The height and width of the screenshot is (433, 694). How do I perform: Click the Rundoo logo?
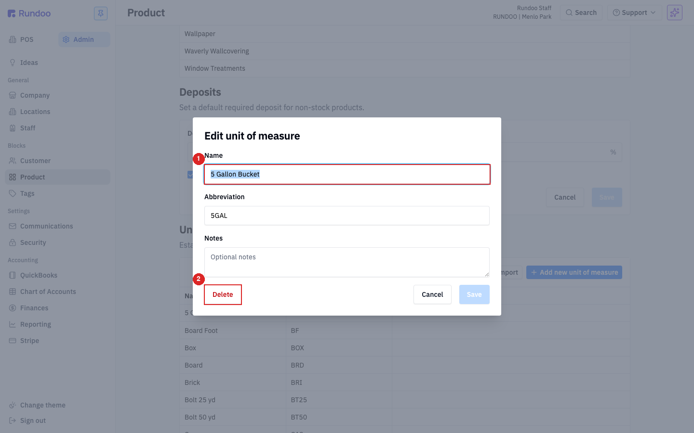[x=29, y=13]
